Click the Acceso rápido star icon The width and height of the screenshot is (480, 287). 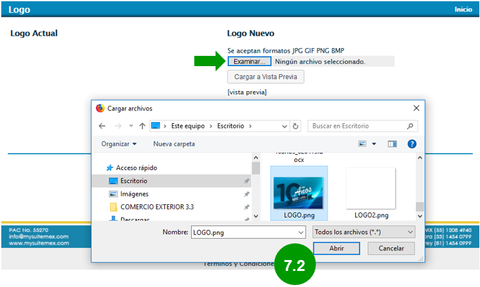click(x=109, y=168)
